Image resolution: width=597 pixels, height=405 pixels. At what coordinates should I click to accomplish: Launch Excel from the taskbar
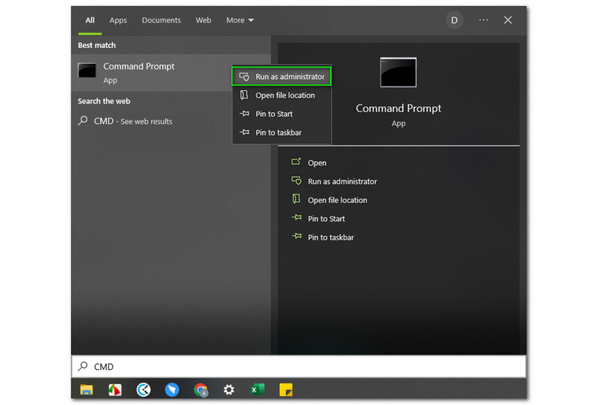click(x=257, y=389)
